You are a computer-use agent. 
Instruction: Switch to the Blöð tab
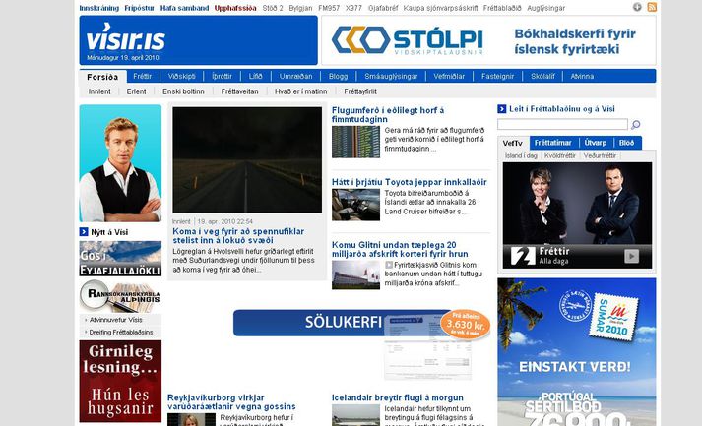coord(626,143)
